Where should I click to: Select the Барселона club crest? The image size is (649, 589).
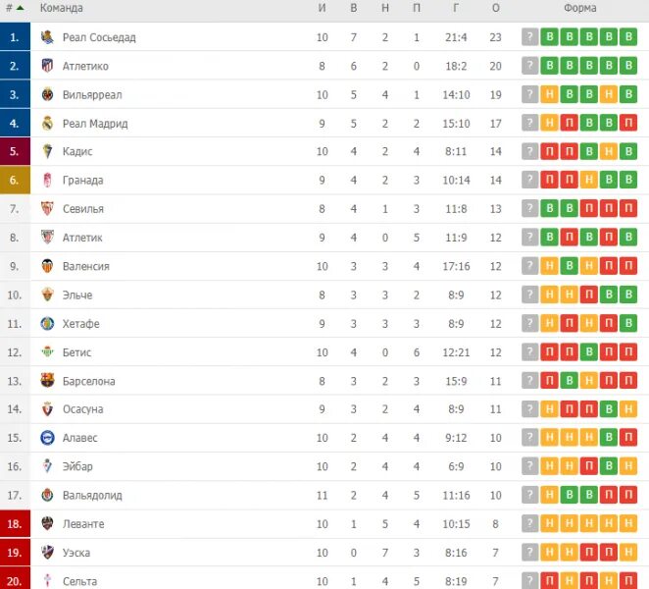[47, 381]
